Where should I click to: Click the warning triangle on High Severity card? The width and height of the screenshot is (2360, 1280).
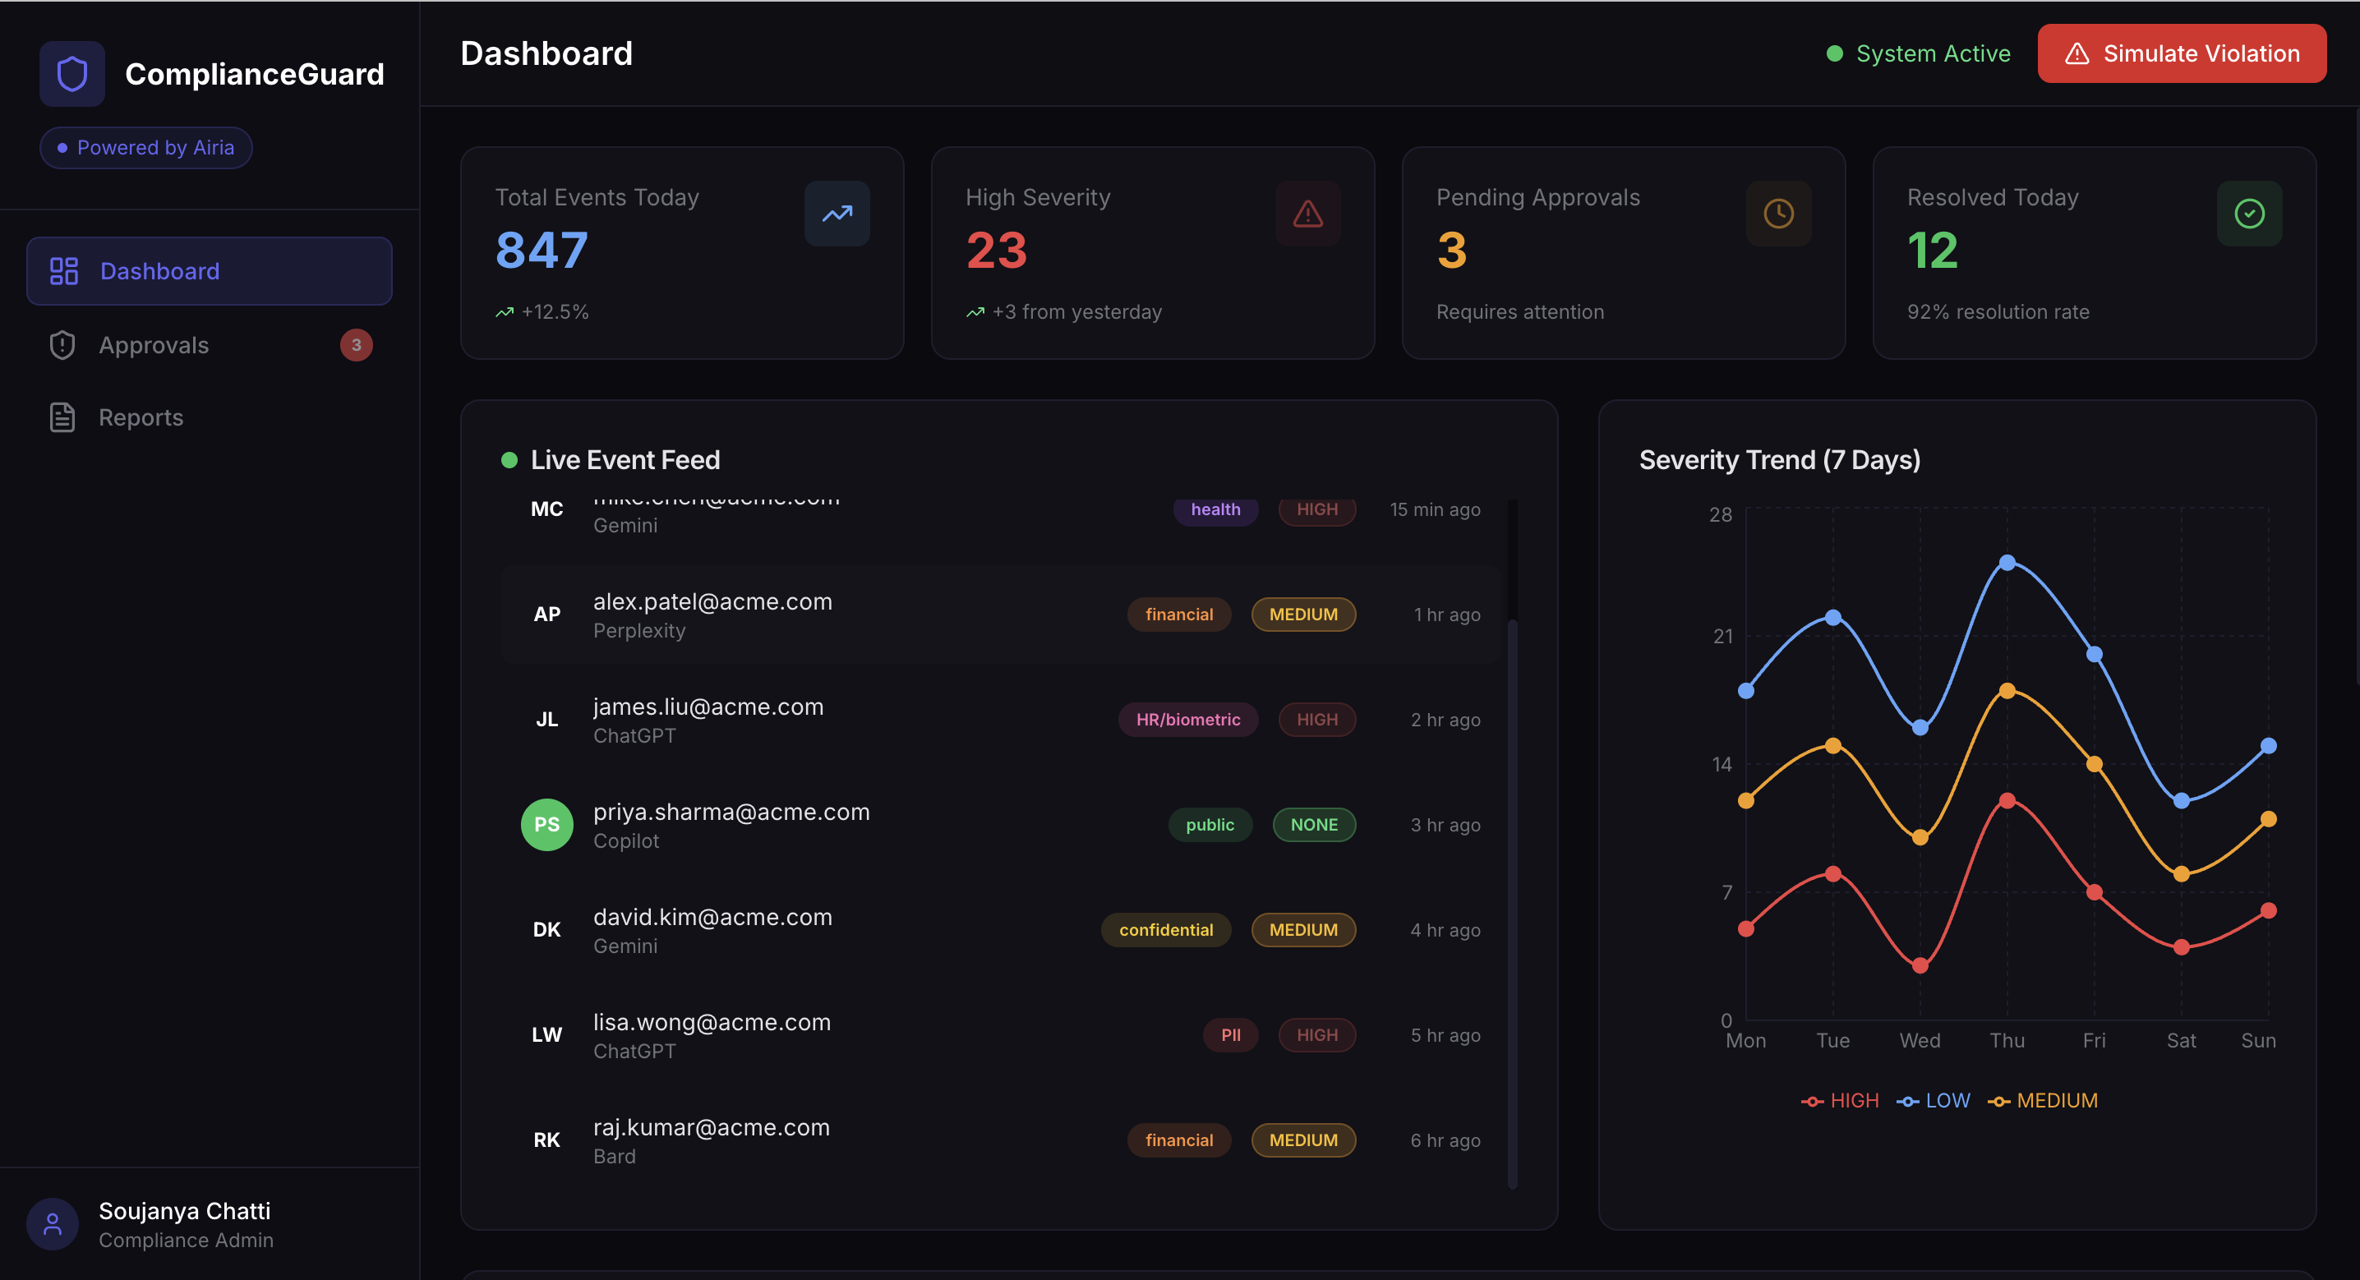1307,213
